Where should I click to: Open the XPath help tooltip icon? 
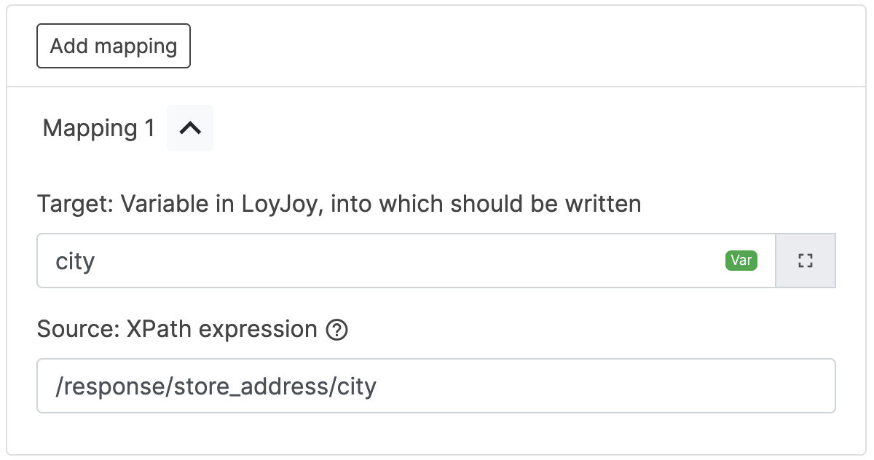point(336,330)
